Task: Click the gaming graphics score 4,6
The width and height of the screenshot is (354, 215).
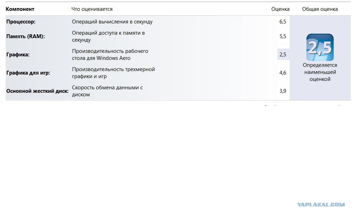Action: point(283,73)
